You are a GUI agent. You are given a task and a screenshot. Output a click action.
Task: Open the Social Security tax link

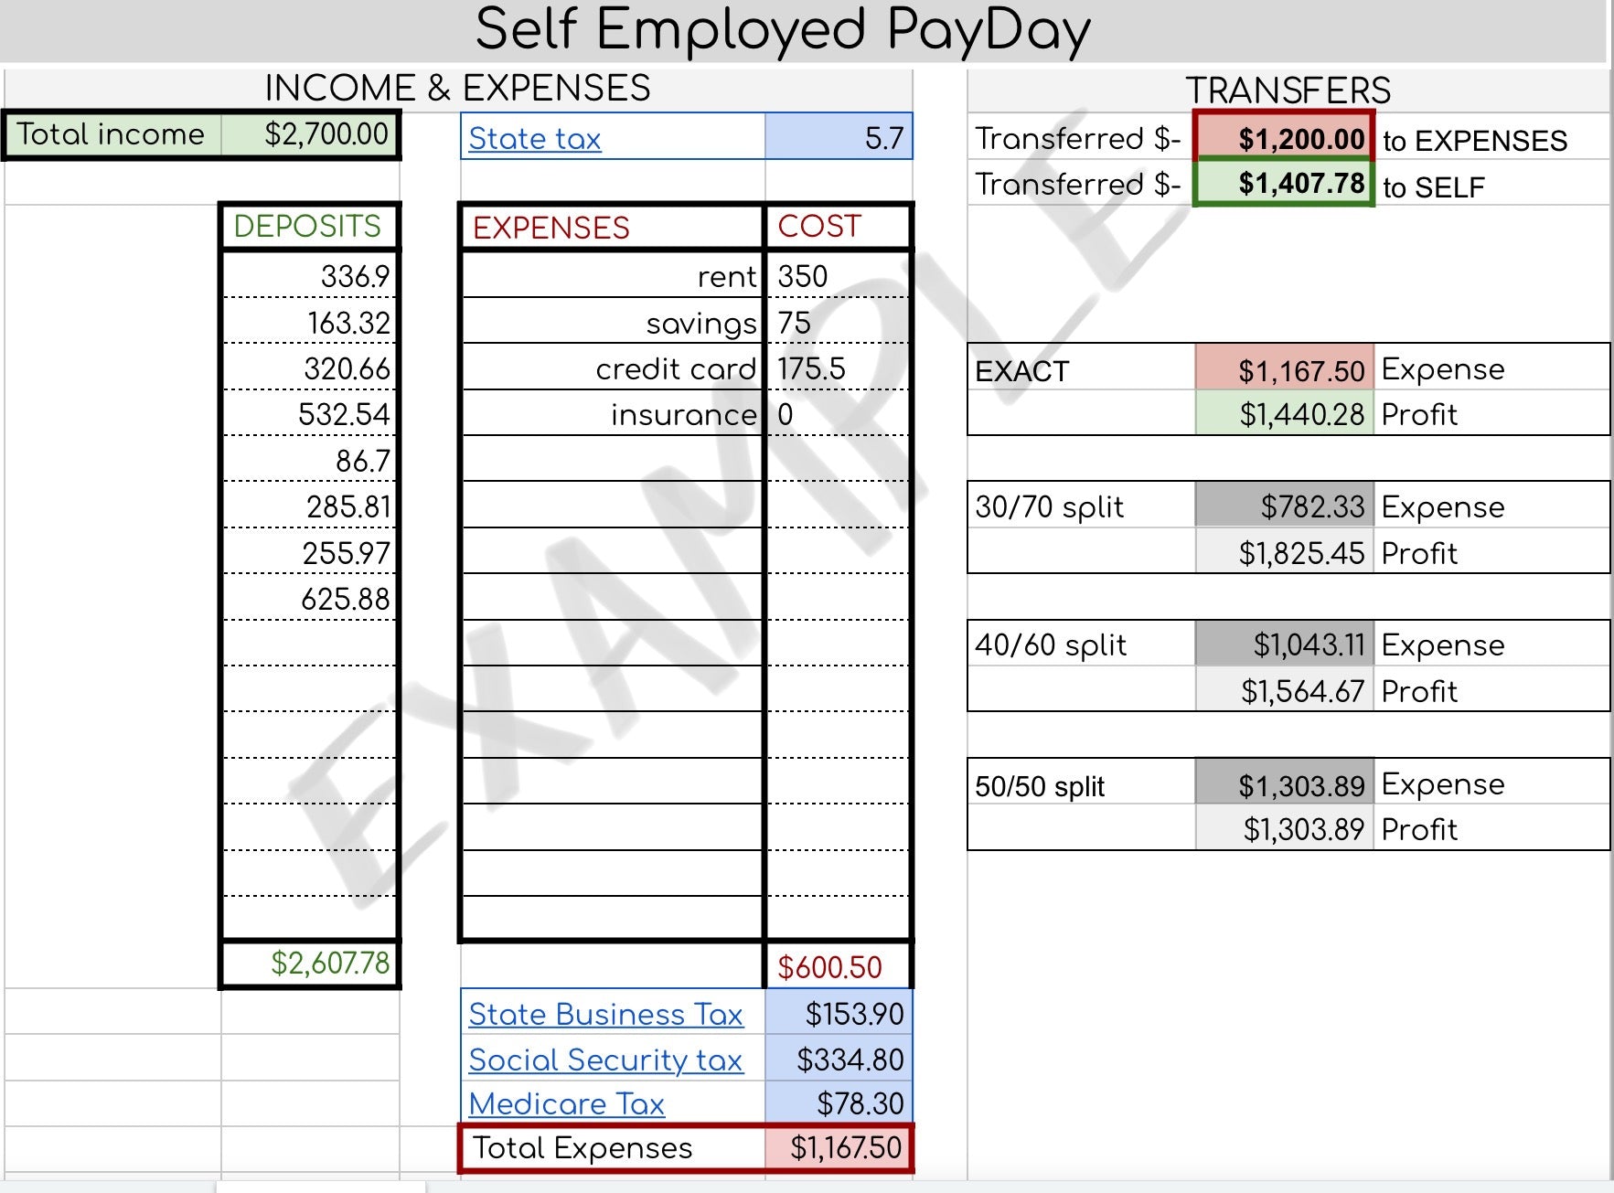click(x=605, y=1059)
